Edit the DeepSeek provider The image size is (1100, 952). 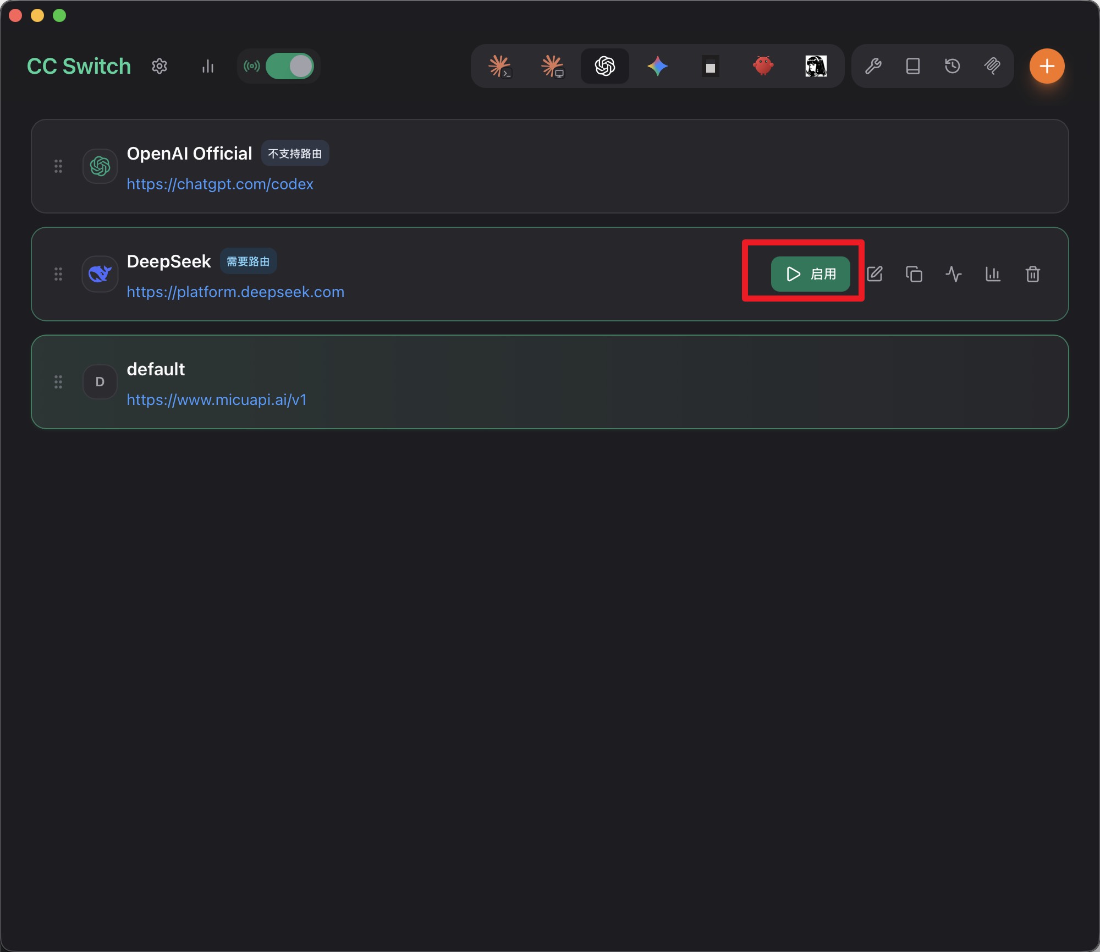coord(875,274)
